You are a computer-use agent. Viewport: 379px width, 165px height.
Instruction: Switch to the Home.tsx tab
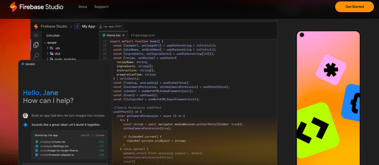click(114, 35)
